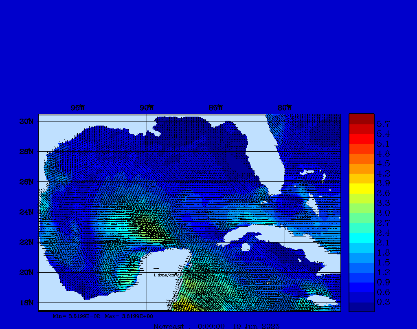The height and width of the screenshot is (329, 417).
Task: Select the island of Cuba on the map
Action: pos(269,236)
